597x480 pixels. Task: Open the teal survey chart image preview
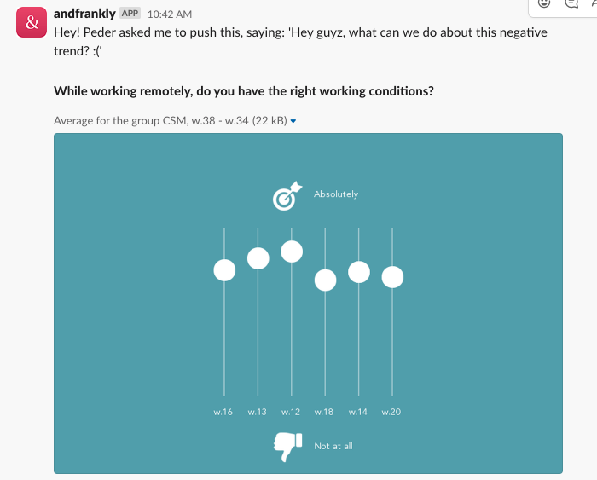308,304
